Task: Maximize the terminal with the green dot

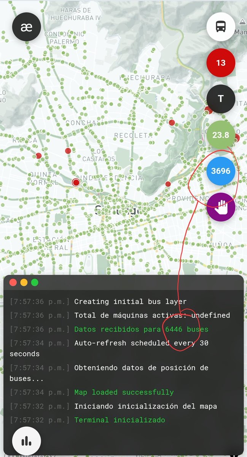Action: tap(35, 283)
